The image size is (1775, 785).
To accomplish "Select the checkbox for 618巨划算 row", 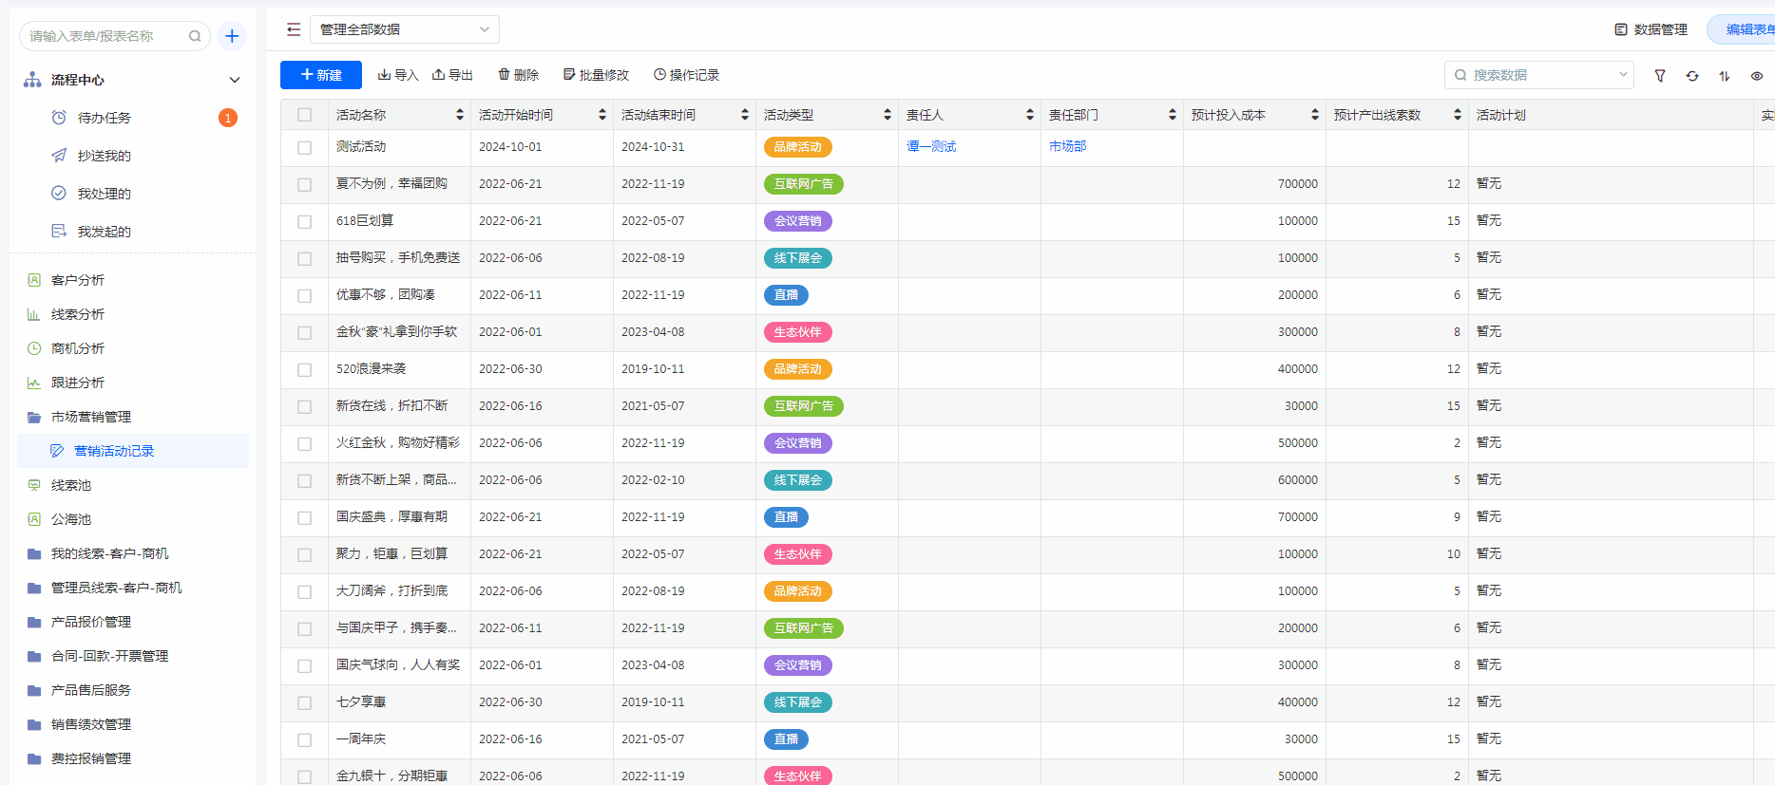I will [x=304, y=222].
